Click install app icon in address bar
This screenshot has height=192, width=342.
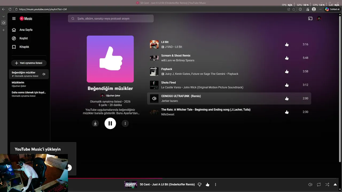(x=289, y=9)
